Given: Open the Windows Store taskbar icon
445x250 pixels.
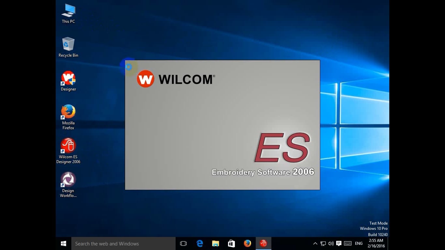Looking at the screenshot, I should pos(232,243).
